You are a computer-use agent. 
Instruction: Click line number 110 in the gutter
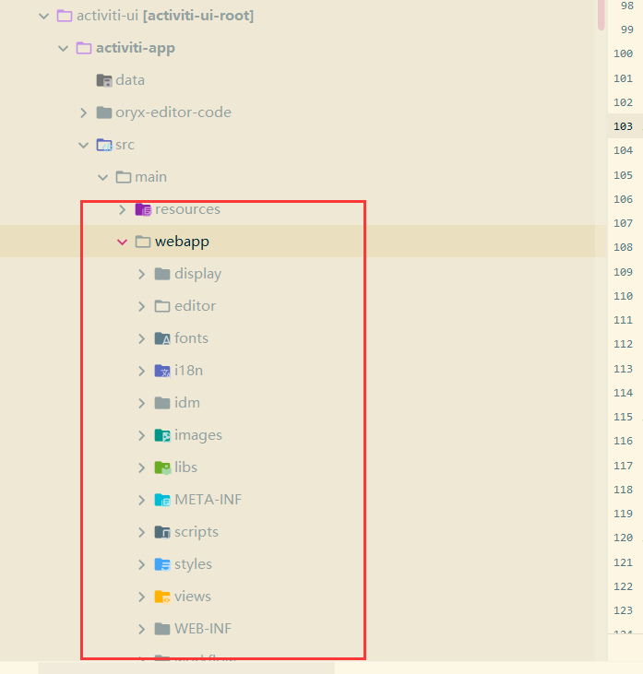tap(624, 296)
